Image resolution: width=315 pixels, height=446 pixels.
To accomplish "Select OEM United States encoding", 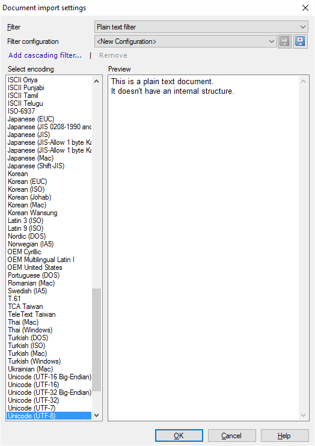I will pyautogui.click(x=49, y=267).
